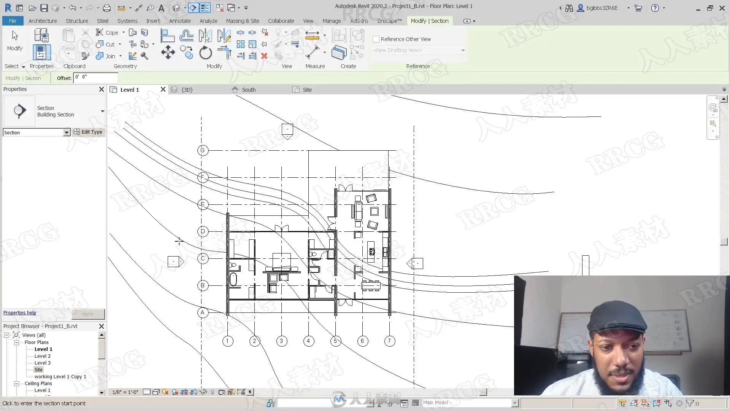Click the Offset input field
Viewport: 730px width, 411px height.
[x=96, y=78]
